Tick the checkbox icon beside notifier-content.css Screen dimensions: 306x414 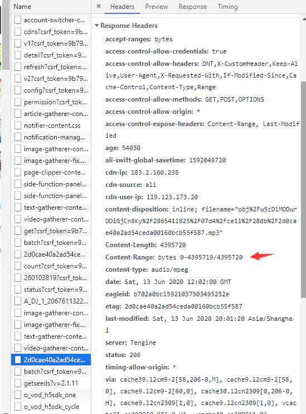click(x=18, y=126)
